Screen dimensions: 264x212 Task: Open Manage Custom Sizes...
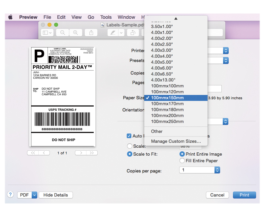176,141
